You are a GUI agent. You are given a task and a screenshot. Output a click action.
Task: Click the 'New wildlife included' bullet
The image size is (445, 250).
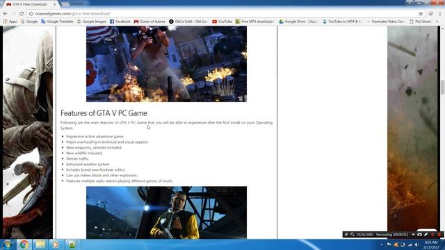pos(84,153)
